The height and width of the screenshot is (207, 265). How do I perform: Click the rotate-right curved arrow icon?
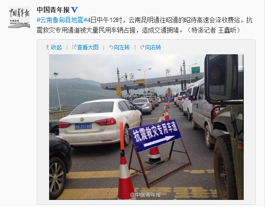click(142, 47)
